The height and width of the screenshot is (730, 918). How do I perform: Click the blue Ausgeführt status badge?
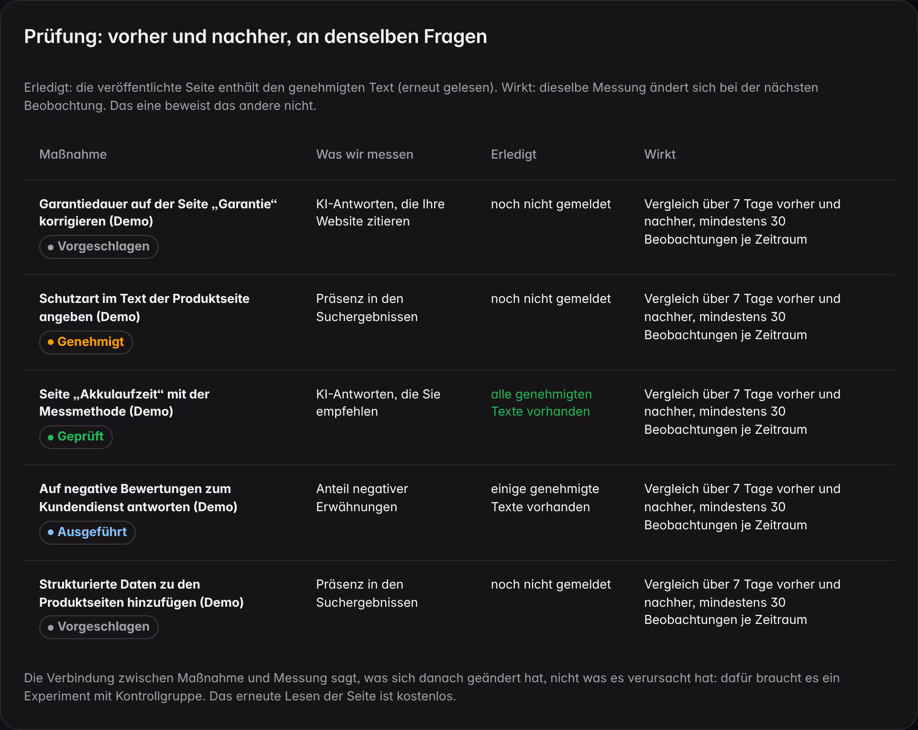[87, 532]
